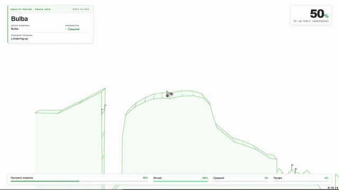Click the 'Средний' difficulty value
The image size is (339, 190).
pyautogui.click(x=73, y=29)
